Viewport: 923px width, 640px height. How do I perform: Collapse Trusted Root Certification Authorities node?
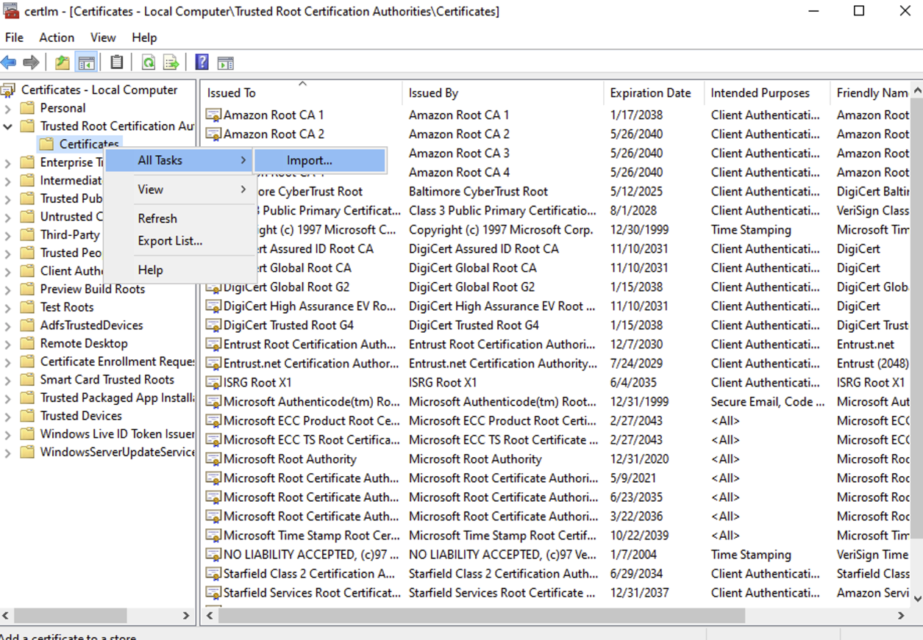click(8, 126)
